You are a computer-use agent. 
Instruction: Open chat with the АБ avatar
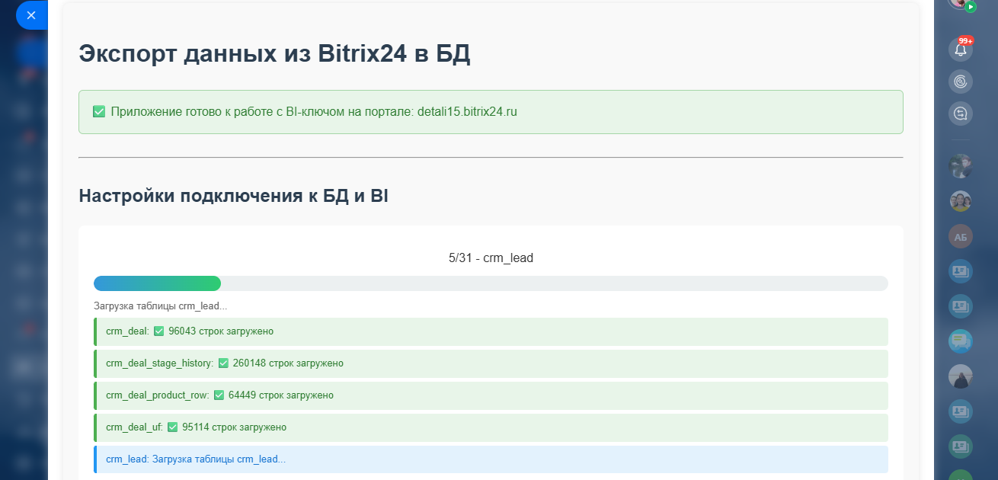[961, 236]
